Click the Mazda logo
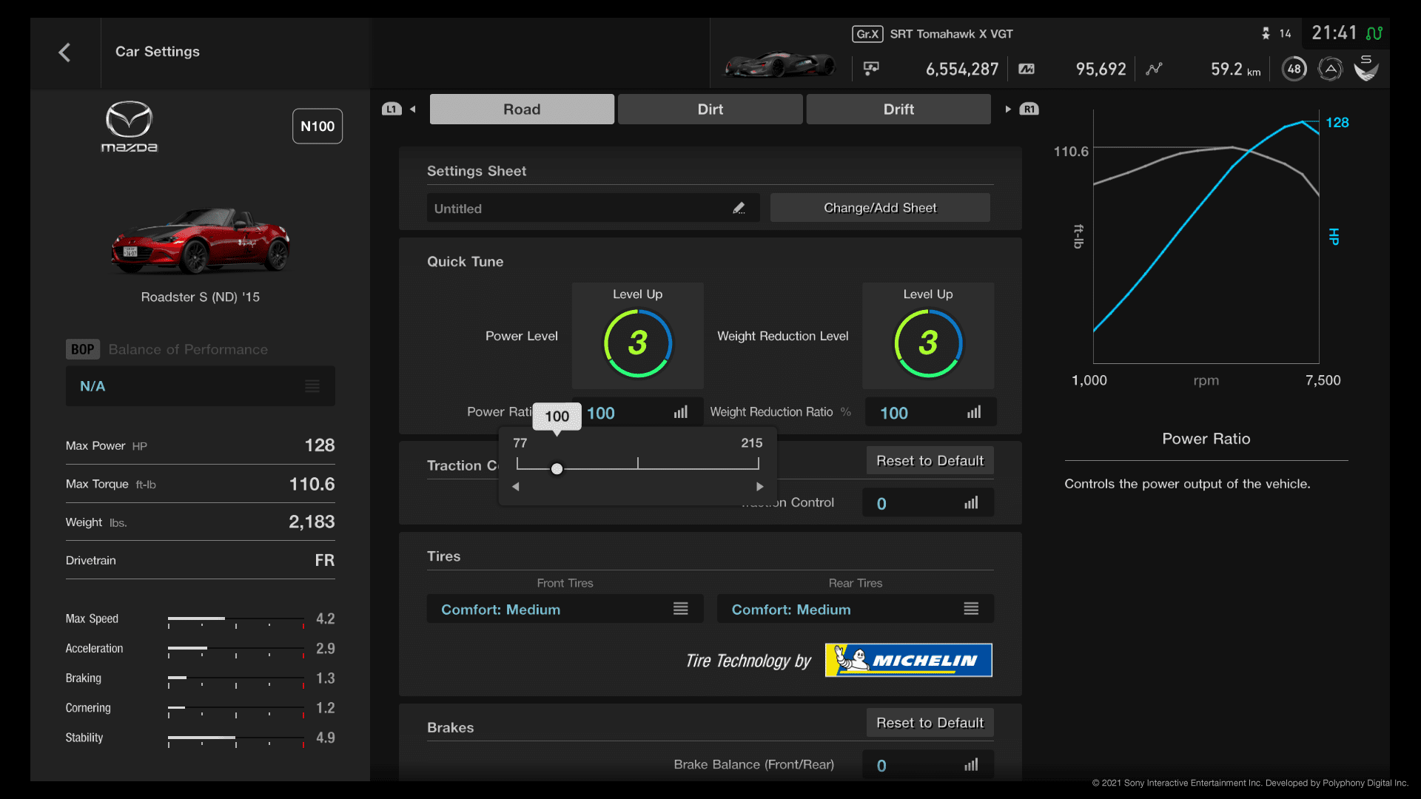The height and width of the screenshot is (799, 1421). tap(129, 127)
